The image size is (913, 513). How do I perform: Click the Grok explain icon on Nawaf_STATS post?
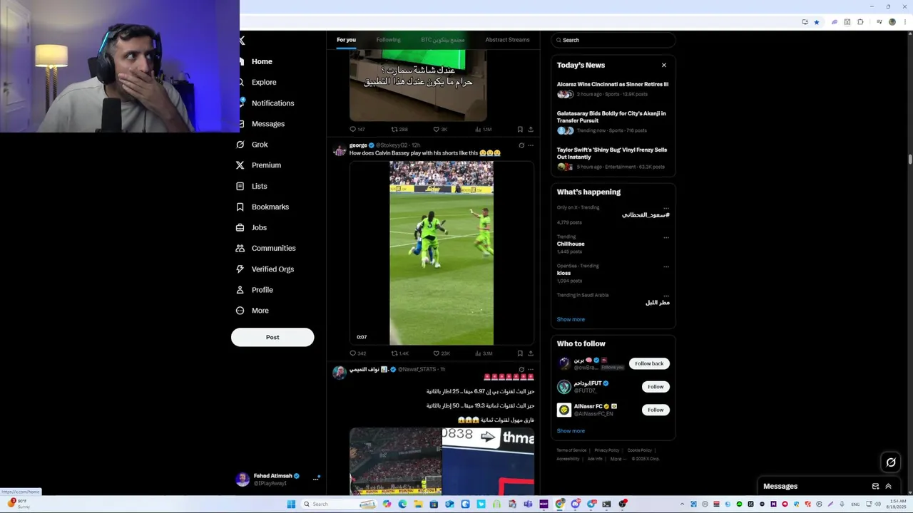click(x=521, y=369)
